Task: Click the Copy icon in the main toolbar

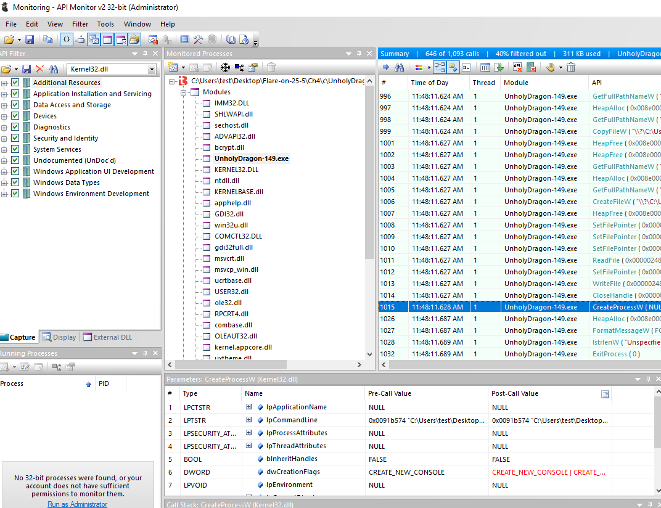Action: 48,39
